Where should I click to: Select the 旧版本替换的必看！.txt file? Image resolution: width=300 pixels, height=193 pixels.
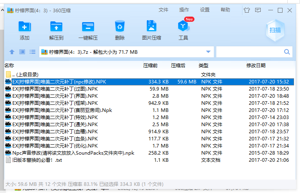pyautogui.click(x=37, y=160)
